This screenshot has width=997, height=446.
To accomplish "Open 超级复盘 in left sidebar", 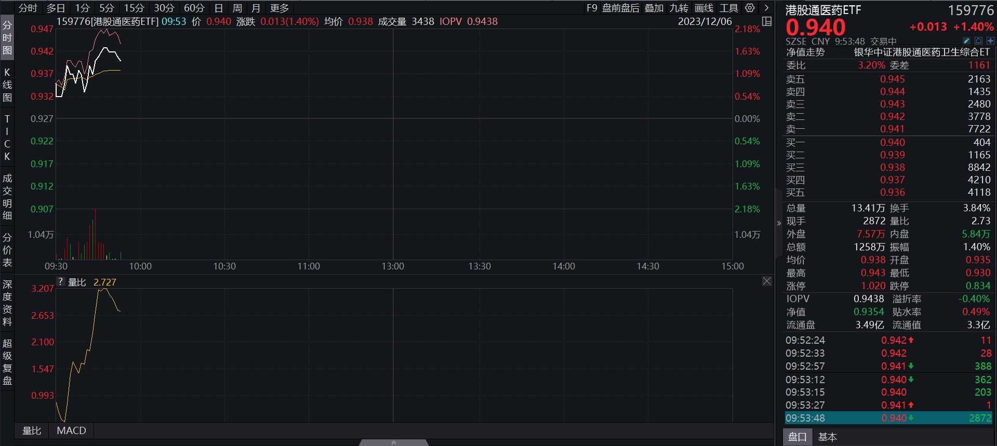I will pos(7,362).
